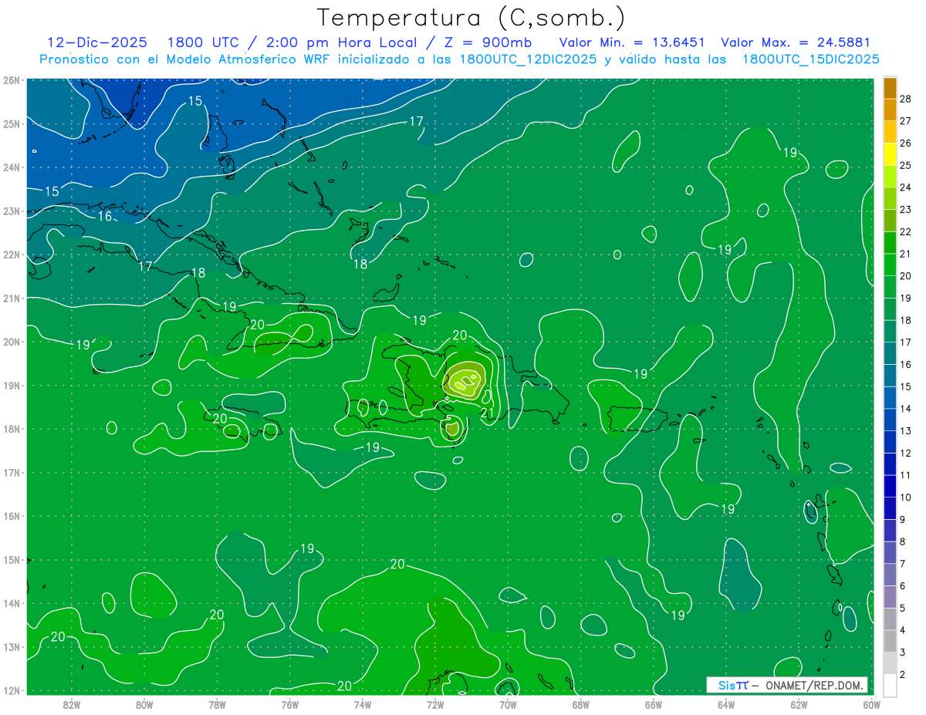Click the 64W longitude axis label
This screenshot has height=715, width=926.
click(x=725, y=703)
